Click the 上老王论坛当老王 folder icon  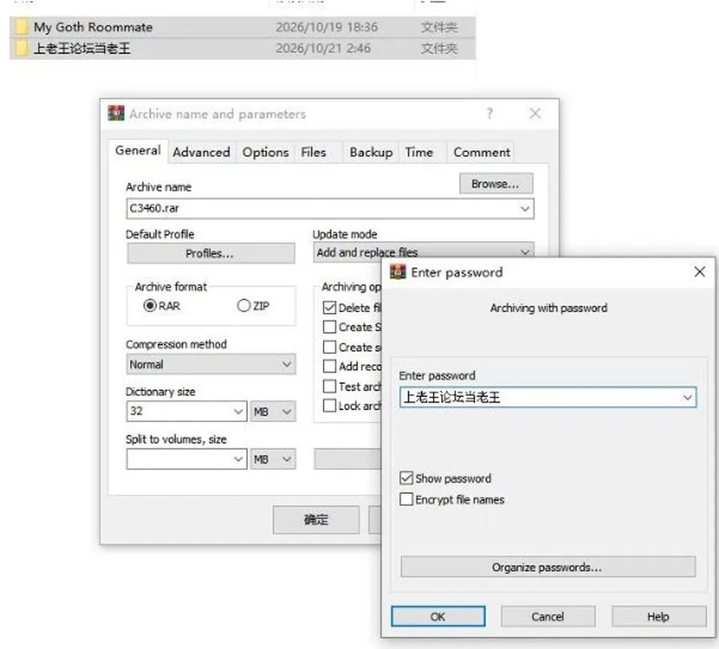(x=22, y=48)
